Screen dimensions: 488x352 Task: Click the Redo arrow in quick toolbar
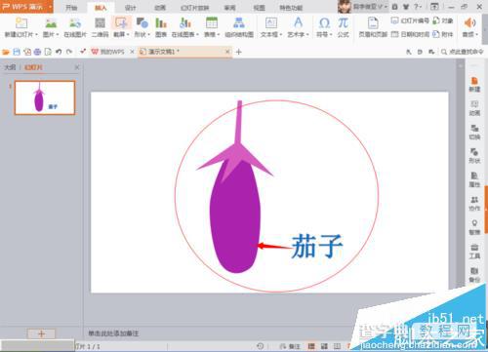pyautogui.click(x=69, y=52)
